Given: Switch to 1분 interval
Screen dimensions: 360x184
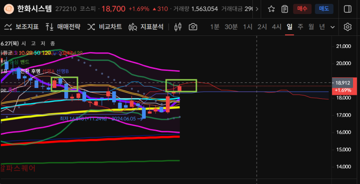Looking at the screenshot, I should click(x=215, y=27).
